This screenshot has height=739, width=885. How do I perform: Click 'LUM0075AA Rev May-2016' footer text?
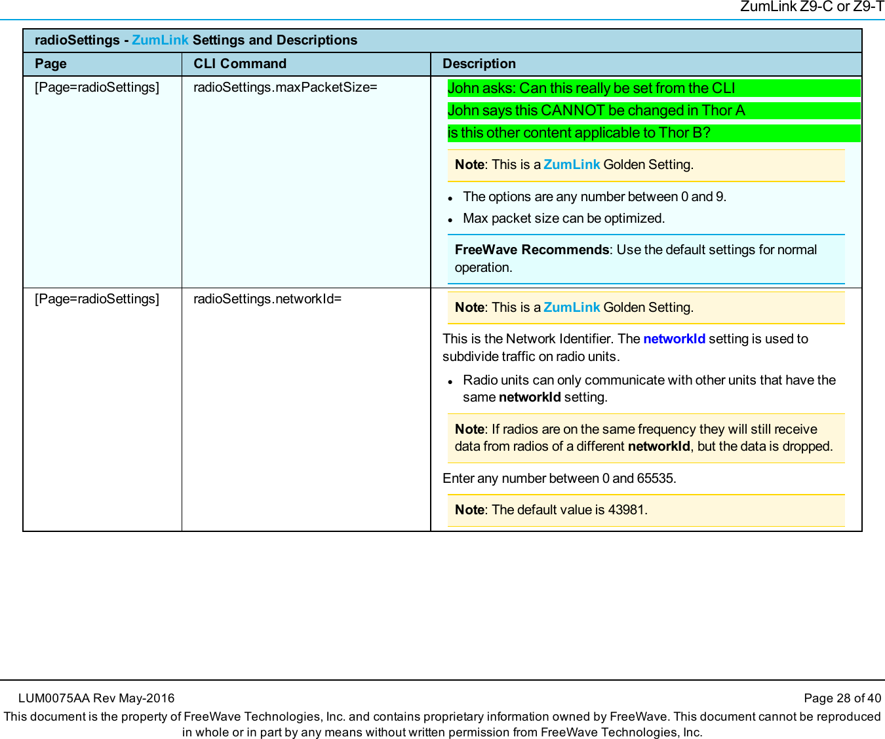(96, 698)
